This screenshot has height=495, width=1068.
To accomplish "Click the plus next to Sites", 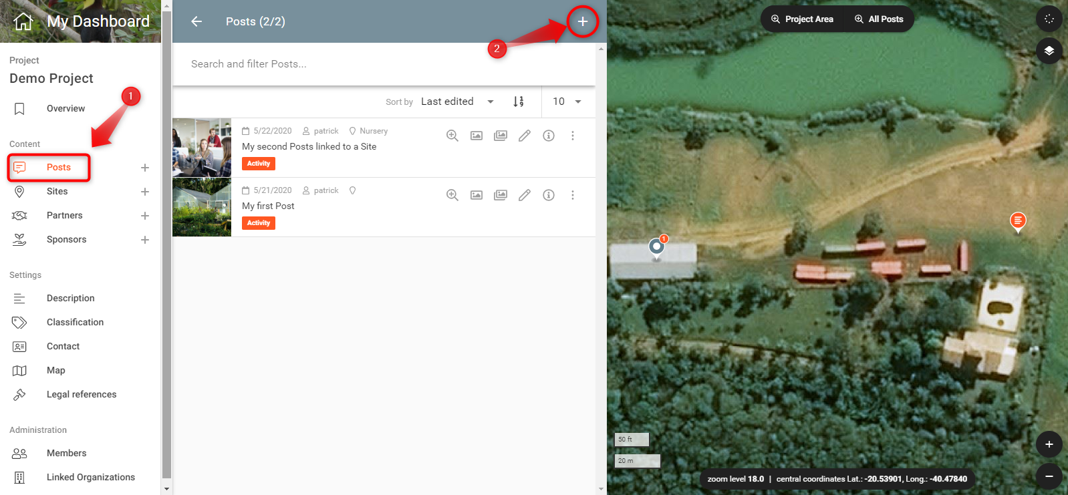I will 145,192.
